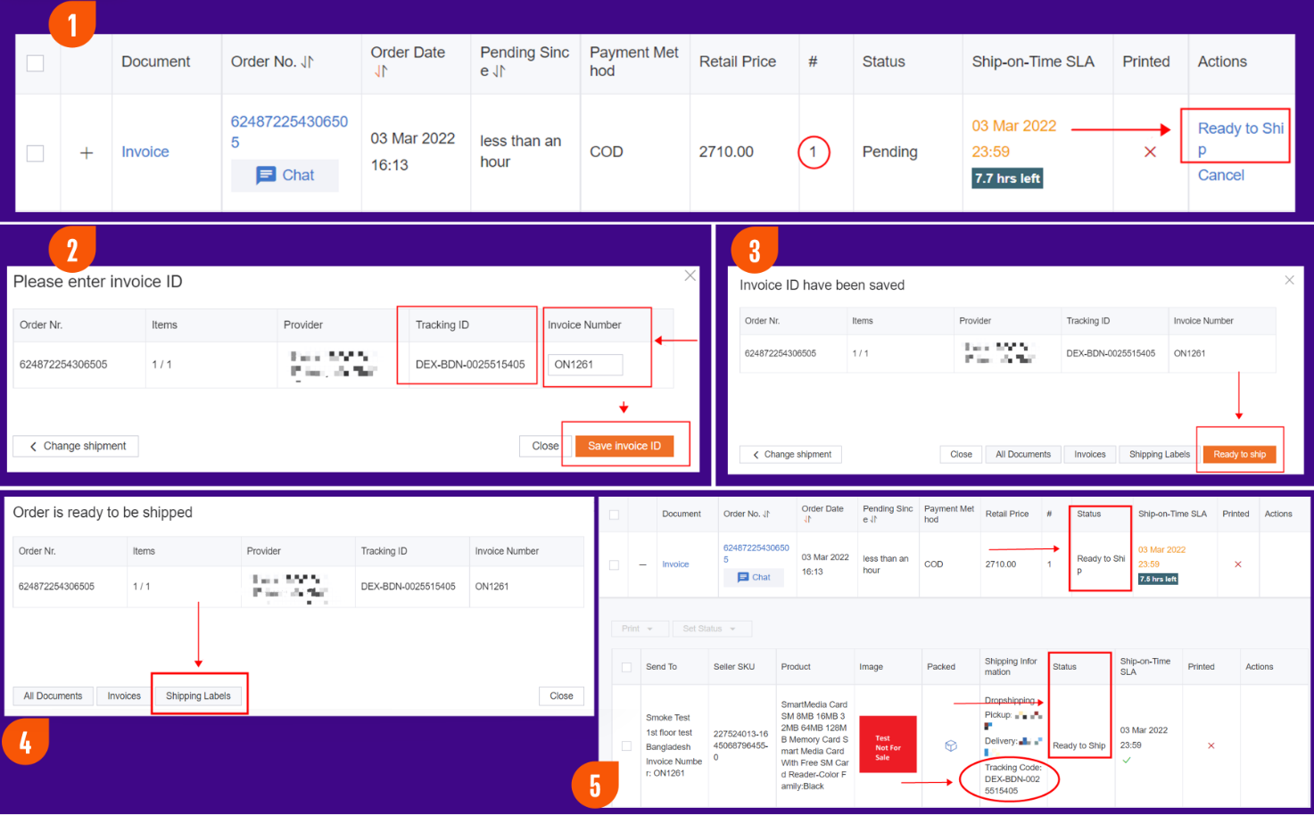1314x815 pixels.
Task: Select the Pending order row checkbox
Action: [36, 153]
